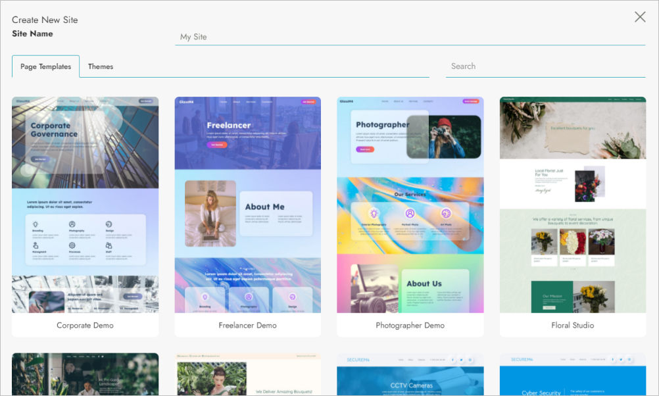Choose the Freelancer Demo template thumbnail
Viewport: 659px width, 396px height.
[247, 205]
